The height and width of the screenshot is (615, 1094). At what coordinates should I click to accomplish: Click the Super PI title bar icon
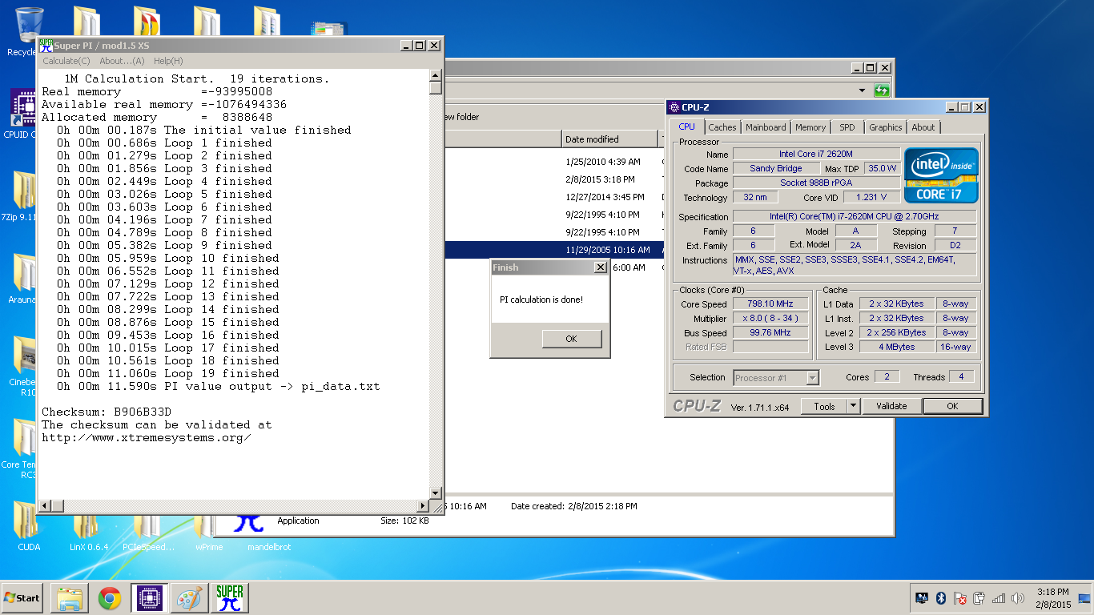[x=46, y=45]
